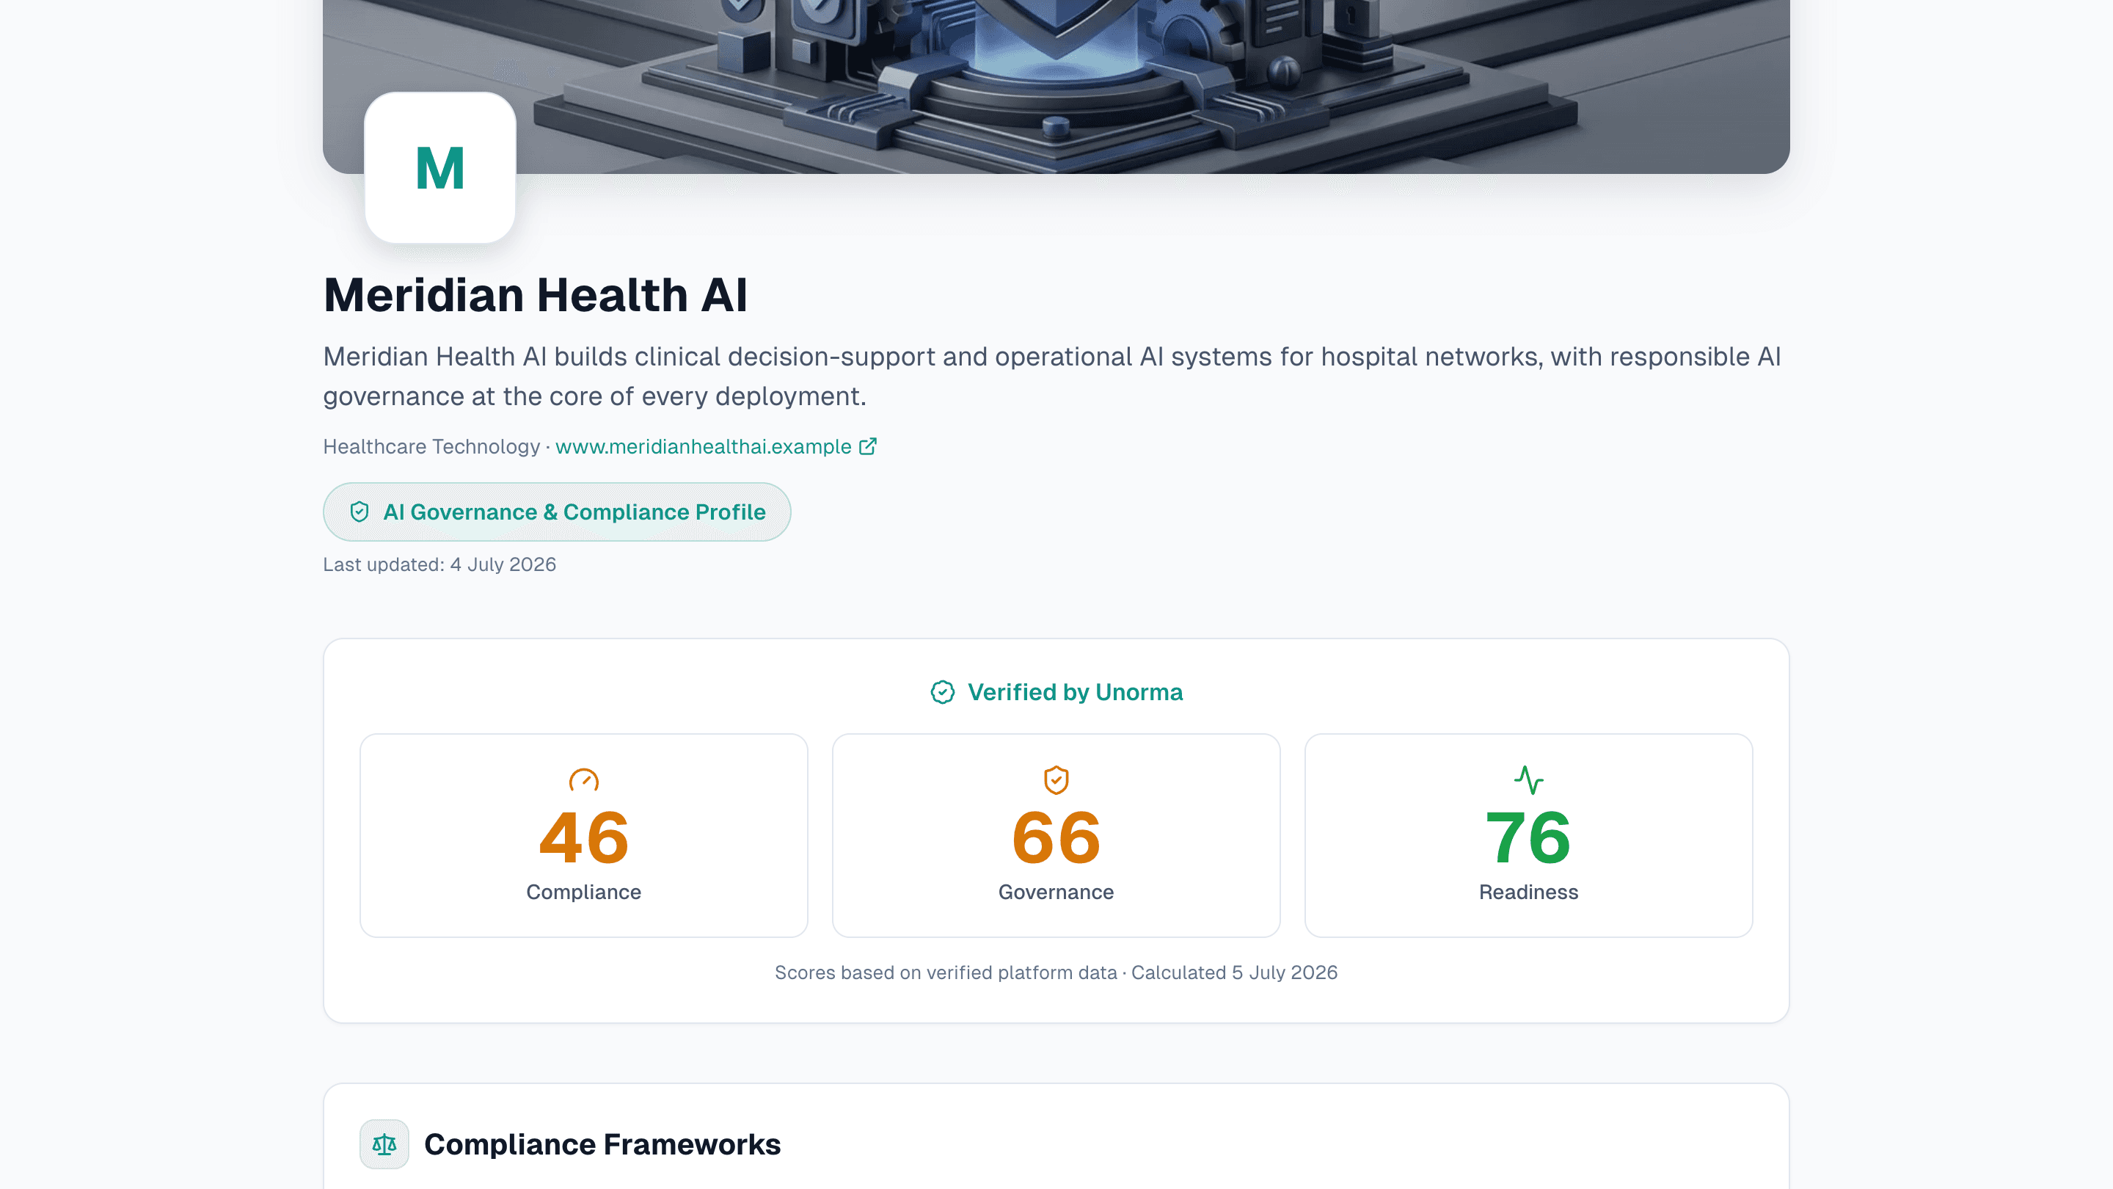
Task: Select the Readiness score value 76
Action: click(x=1529, y=837)
